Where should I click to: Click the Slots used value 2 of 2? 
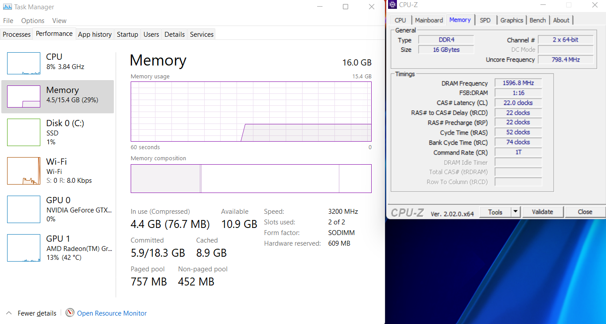[337, 222]
